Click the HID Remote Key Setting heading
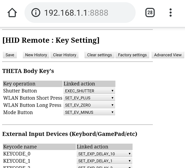 click(x=51, y=40)
